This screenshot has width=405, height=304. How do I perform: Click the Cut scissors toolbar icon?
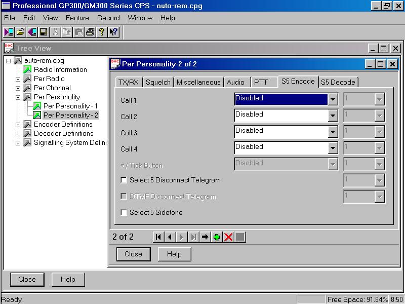coord(55,32)
